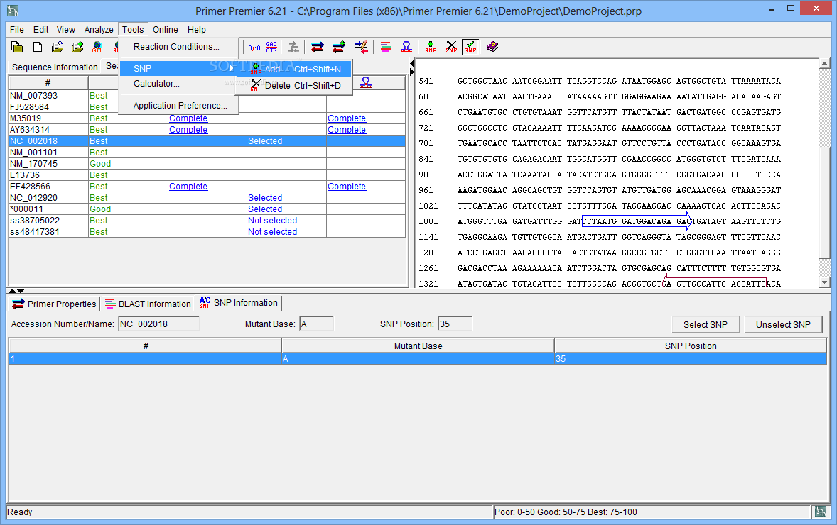Click primer arrows icon with green plus
This screenshot has height=525, width=837.
[338, 48]
